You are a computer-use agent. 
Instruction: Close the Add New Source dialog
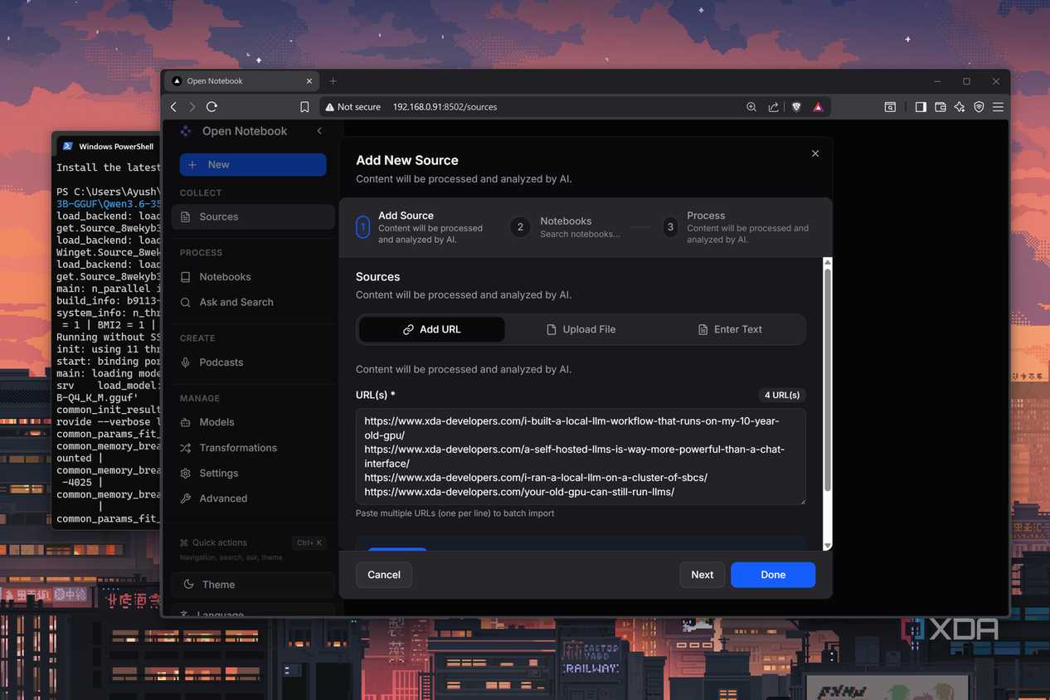[x=815, y=153]
